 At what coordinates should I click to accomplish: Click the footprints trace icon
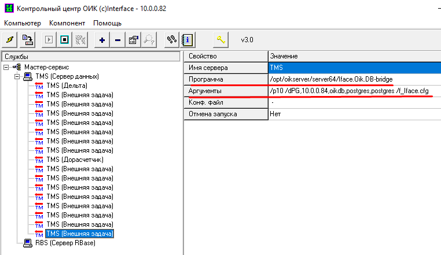[x=171, y=40]
